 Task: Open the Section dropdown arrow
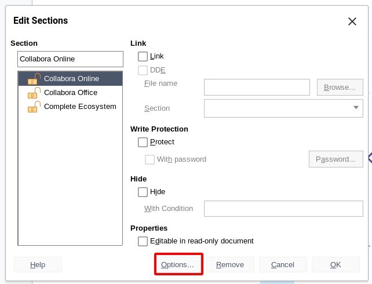[356, 107]
